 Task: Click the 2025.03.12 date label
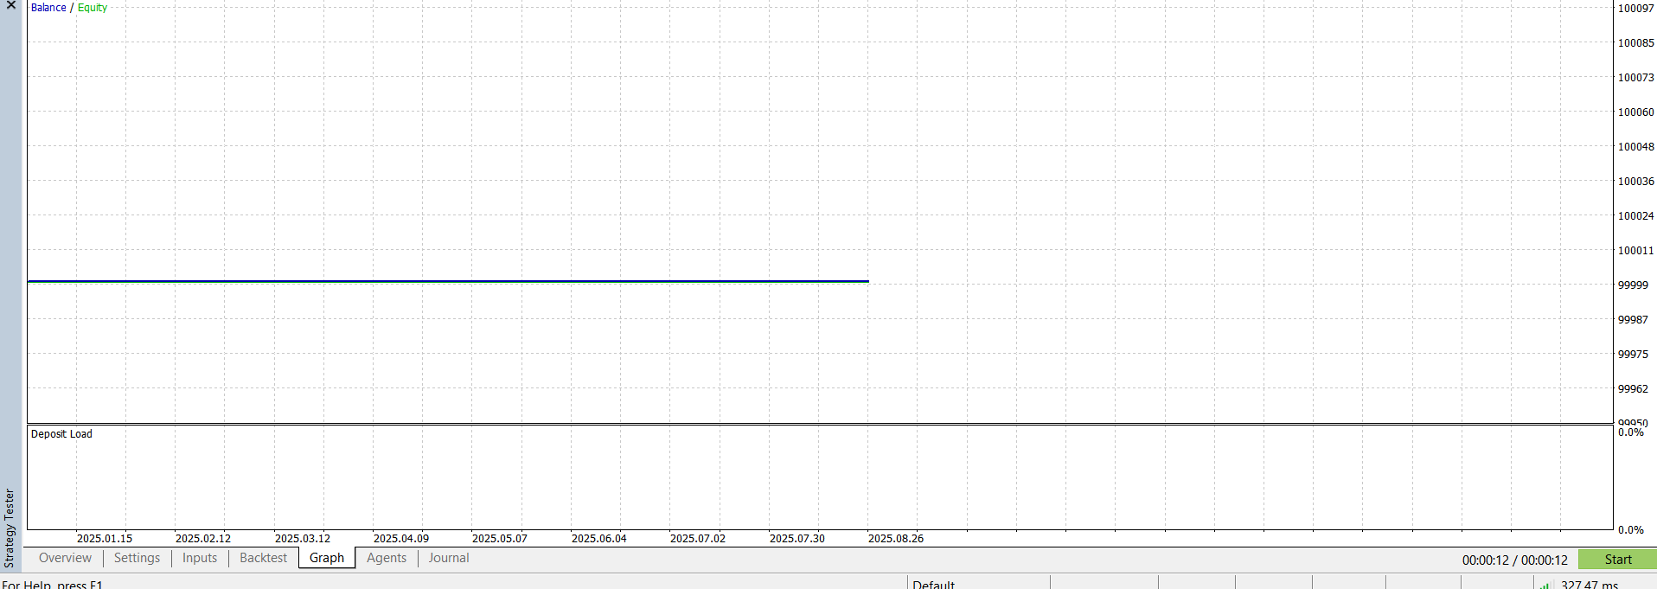[303, 538]
